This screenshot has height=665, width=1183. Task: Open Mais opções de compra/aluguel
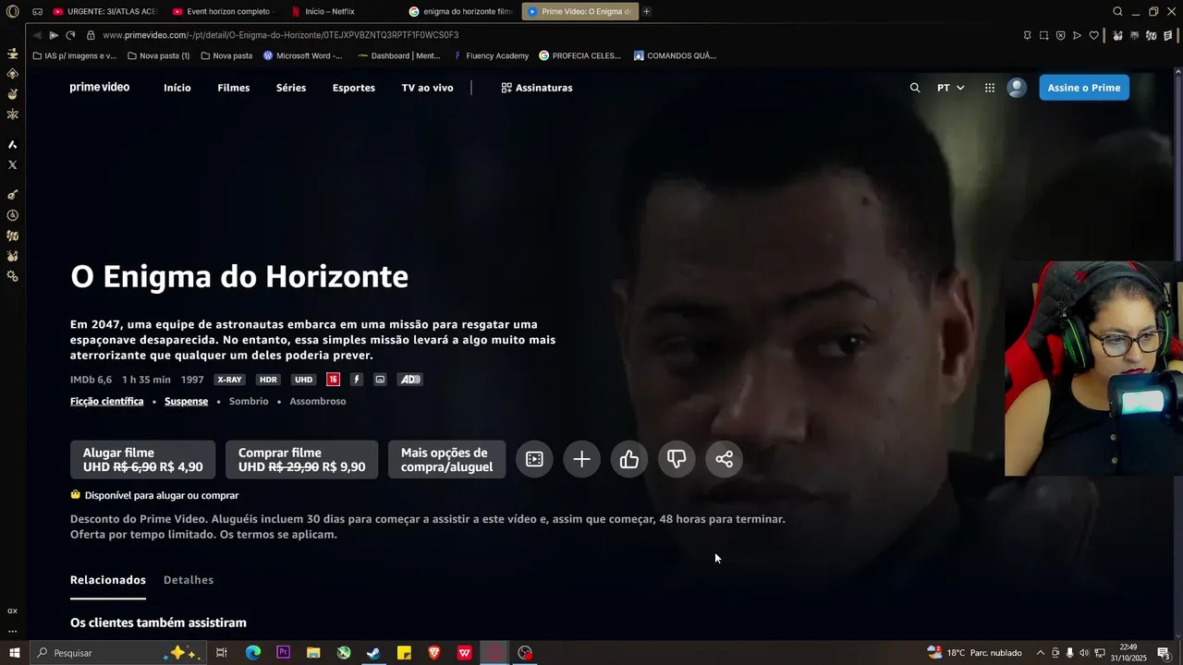tap(446, 459)
